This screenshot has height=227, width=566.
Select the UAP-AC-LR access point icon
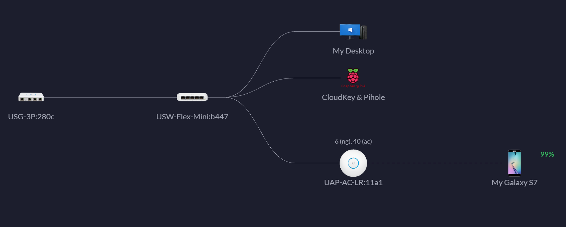click(353, 163)
